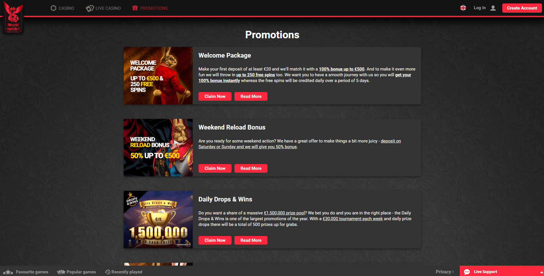Open the up to 250 free spins link
Screen dimensions: 544x276
click(x=255, y=75)
